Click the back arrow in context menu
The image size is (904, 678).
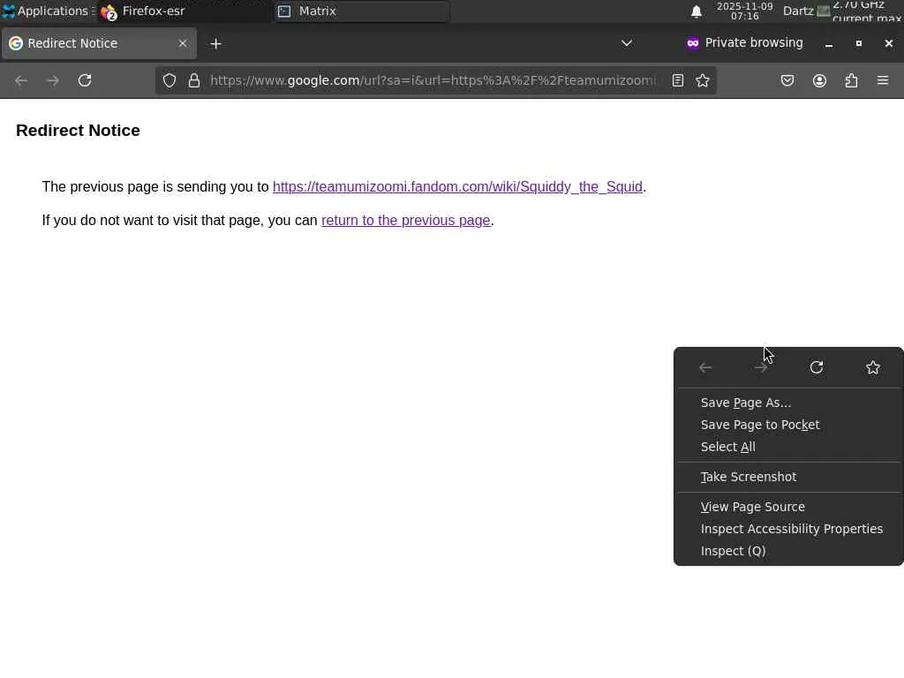pyautogui.click(x=705, y=368)
